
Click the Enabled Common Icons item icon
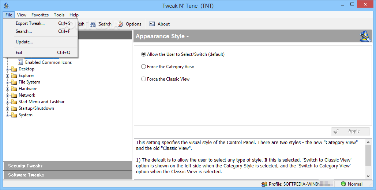20,62
